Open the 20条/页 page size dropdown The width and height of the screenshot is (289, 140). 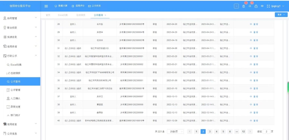[176, 132]
